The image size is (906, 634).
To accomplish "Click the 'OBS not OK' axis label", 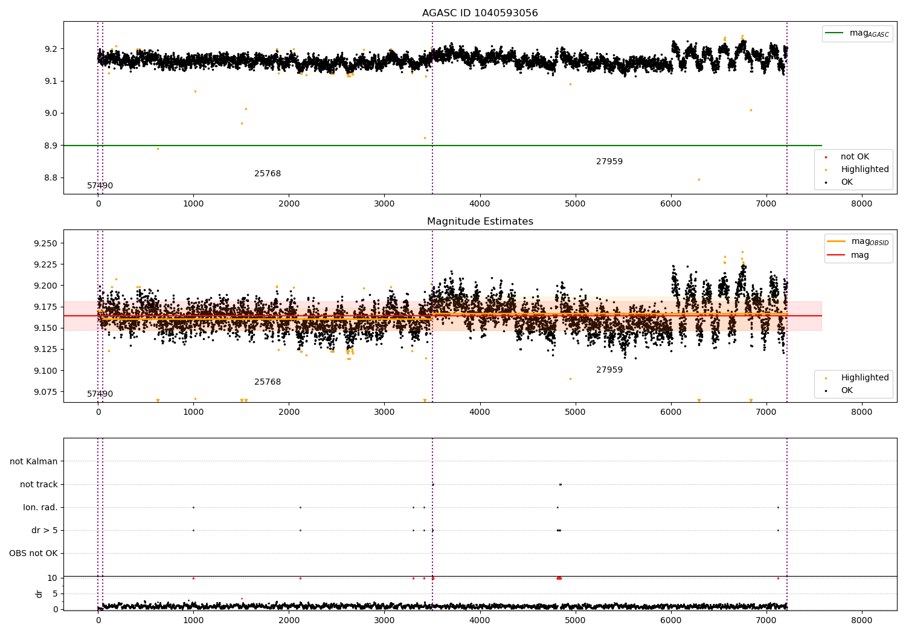I will (x=33, y=554).
